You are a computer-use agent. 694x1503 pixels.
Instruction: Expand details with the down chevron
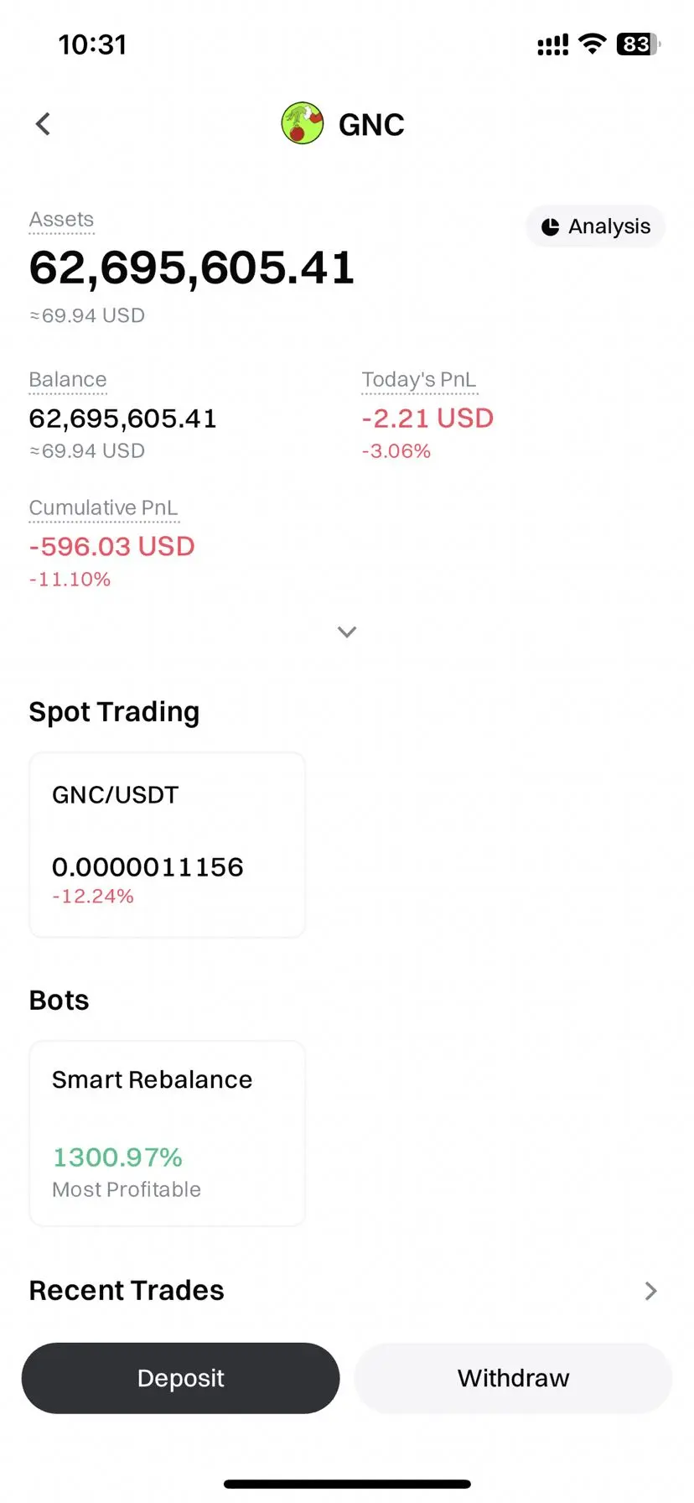tap(347, 632)
